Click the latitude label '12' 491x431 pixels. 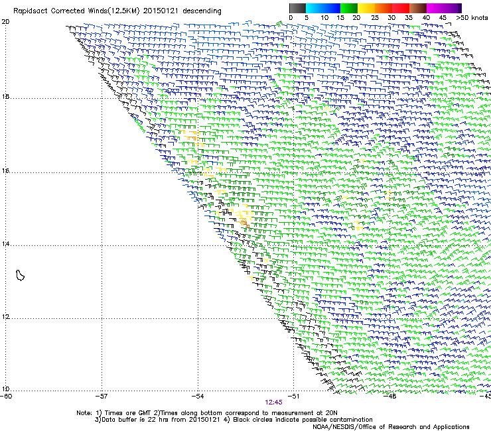pos(5,317)
